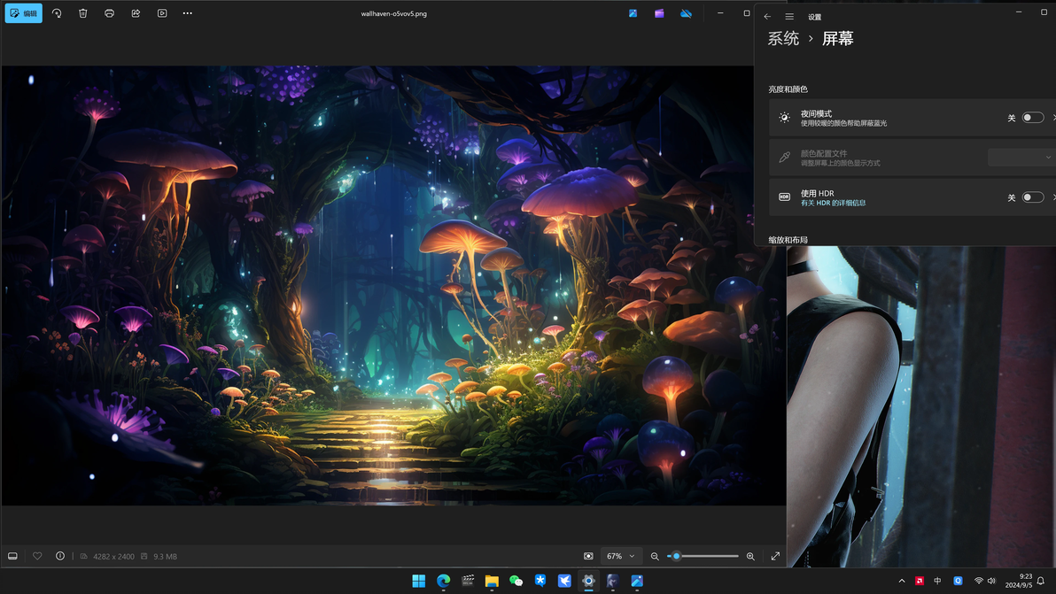Print the image with the printer icon
Viewport: 1056px width, 594px height.
[109, 13]
